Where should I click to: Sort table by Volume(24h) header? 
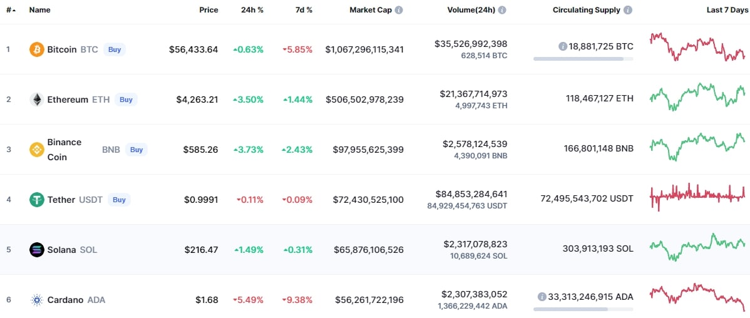point(471,9)
